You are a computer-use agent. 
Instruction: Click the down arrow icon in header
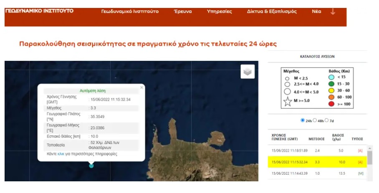(333, 12)
